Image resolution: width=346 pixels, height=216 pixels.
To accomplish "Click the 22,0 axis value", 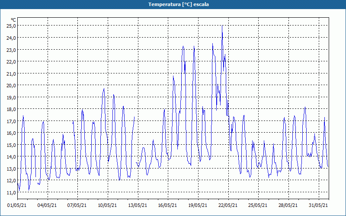I will pyautogui.click(x=11, y=62).
